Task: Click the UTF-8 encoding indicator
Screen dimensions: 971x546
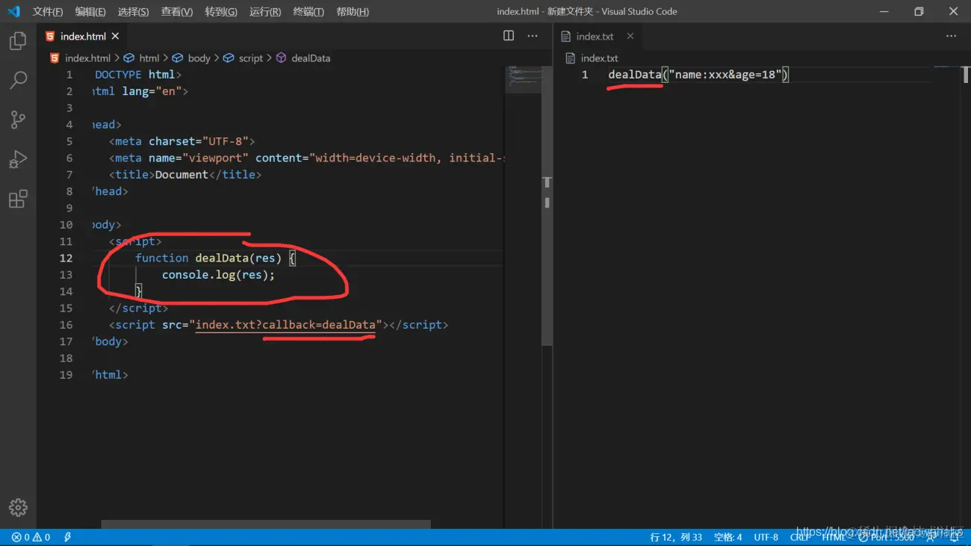Action: point(766,537)
